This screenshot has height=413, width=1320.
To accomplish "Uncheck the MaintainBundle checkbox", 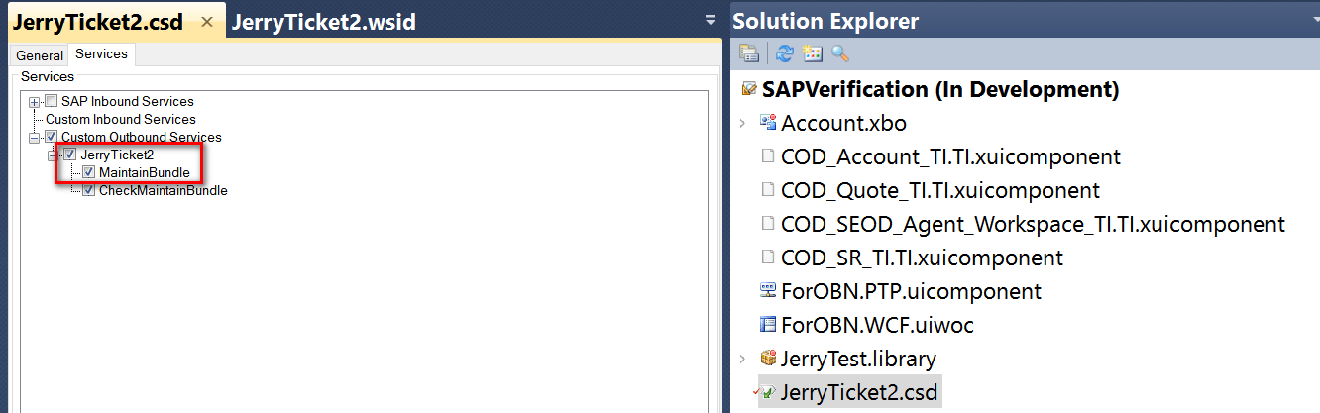I will click(x=89, y=172).
